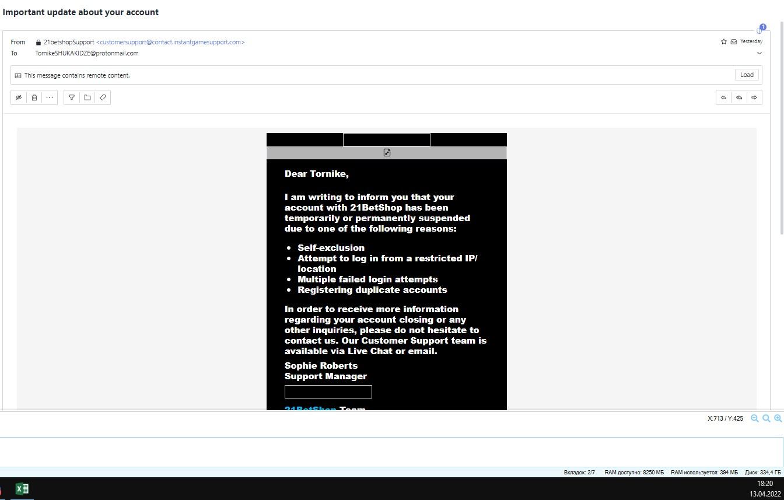Open the filter options for this message

[72, 97]
